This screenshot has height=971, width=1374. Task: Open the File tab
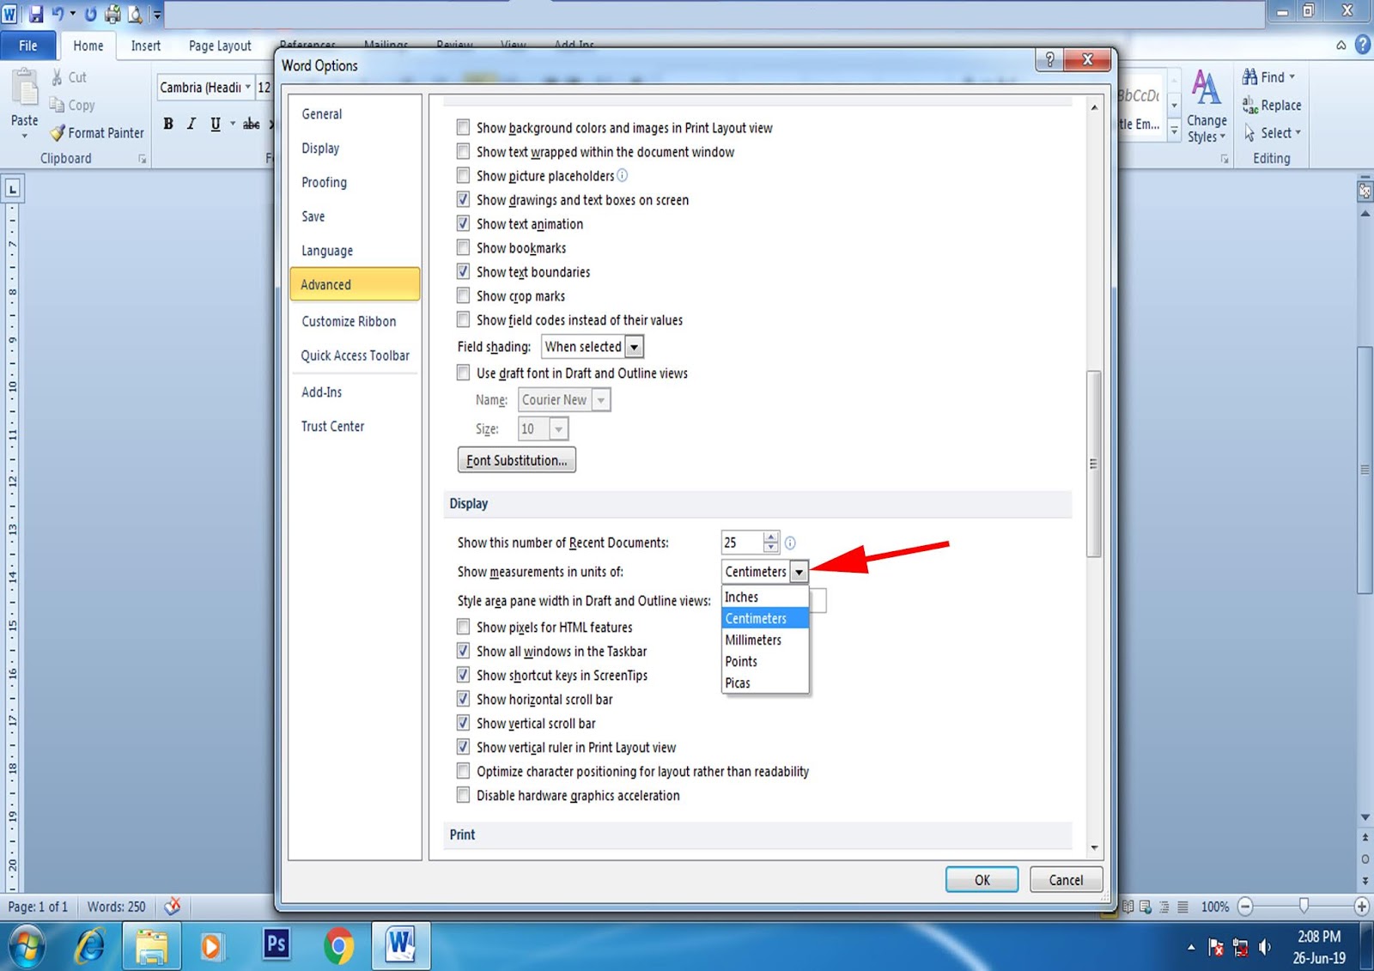coord(28,46)
